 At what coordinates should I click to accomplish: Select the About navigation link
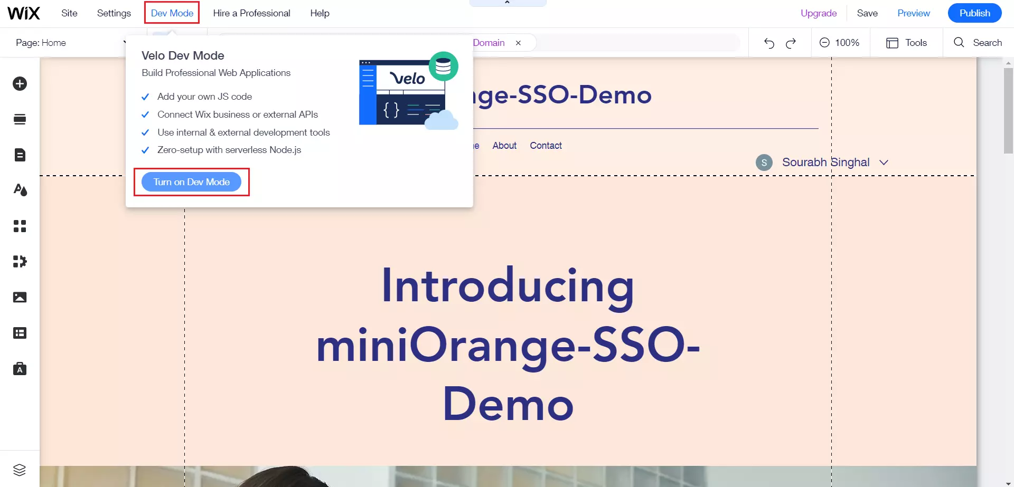click(x=504, y=145)
